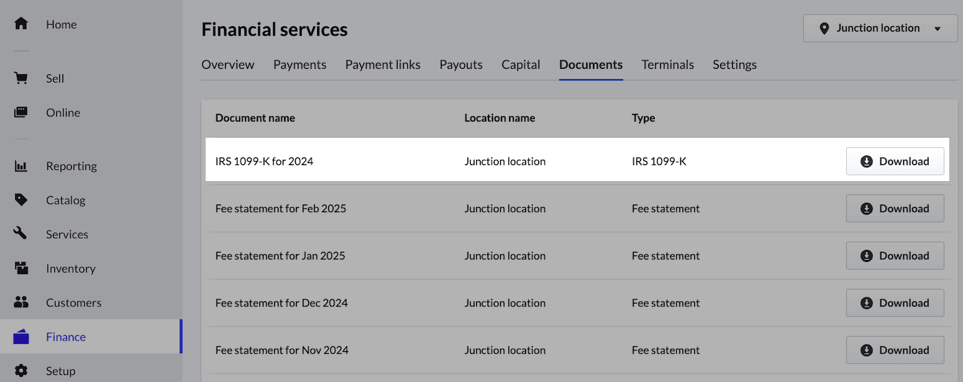The image size is (963, 382).
Task: Open the Payment links tab
Action: click(382, 65)
